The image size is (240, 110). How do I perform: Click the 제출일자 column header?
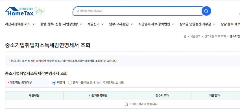tap(214, 95)
